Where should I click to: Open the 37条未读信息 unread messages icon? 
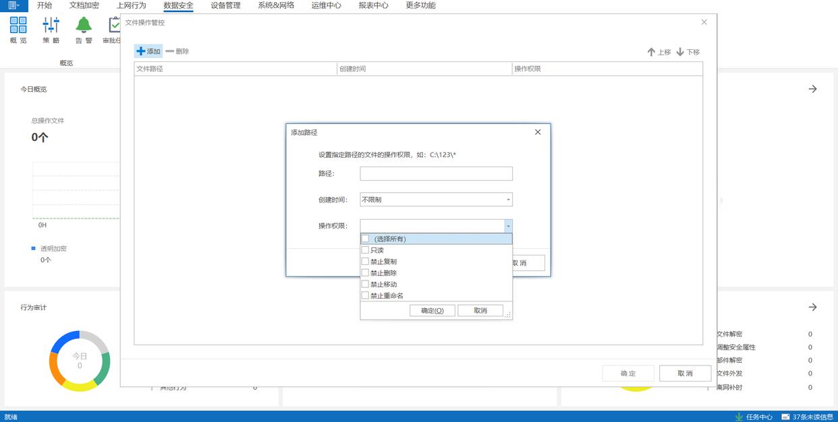[x=786, y=417]
